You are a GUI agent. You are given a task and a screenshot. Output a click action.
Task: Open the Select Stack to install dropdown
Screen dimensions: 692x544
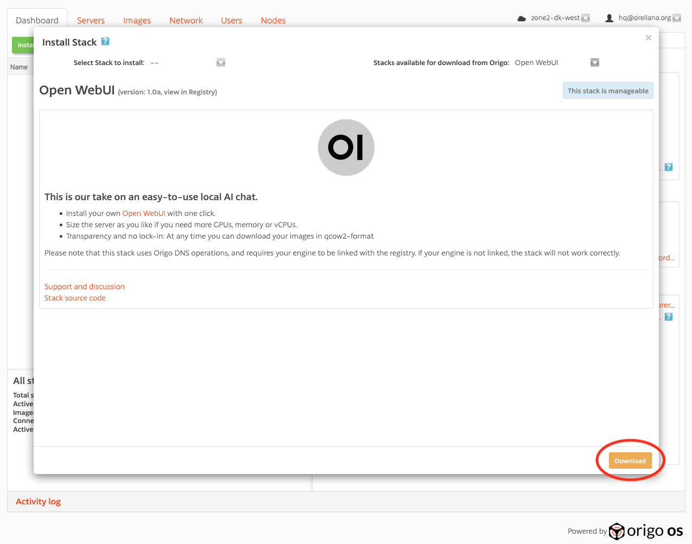pos(220,63)
